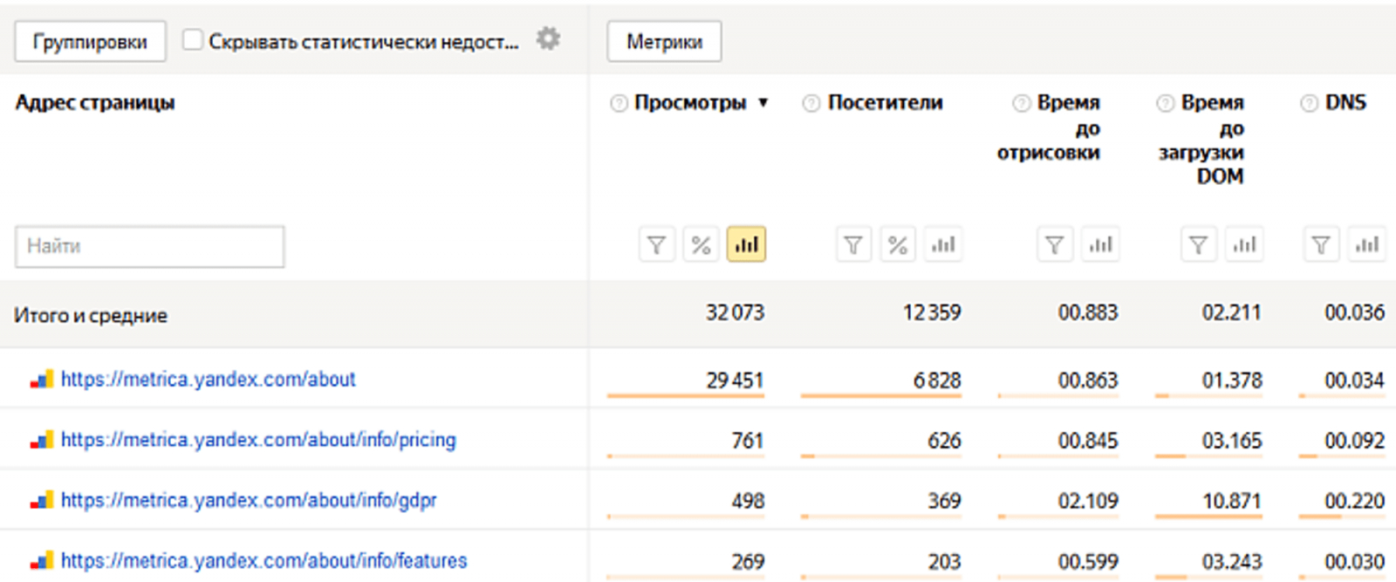Click bar chart icon under Посетители
The width and height of the screenshot is (1396, 582).
coord(943,245)
